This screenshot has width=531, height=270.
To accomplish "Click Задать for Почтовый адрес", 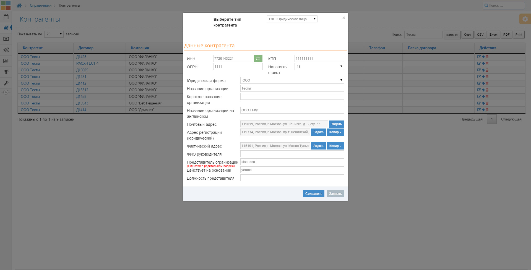I will 336,124.
